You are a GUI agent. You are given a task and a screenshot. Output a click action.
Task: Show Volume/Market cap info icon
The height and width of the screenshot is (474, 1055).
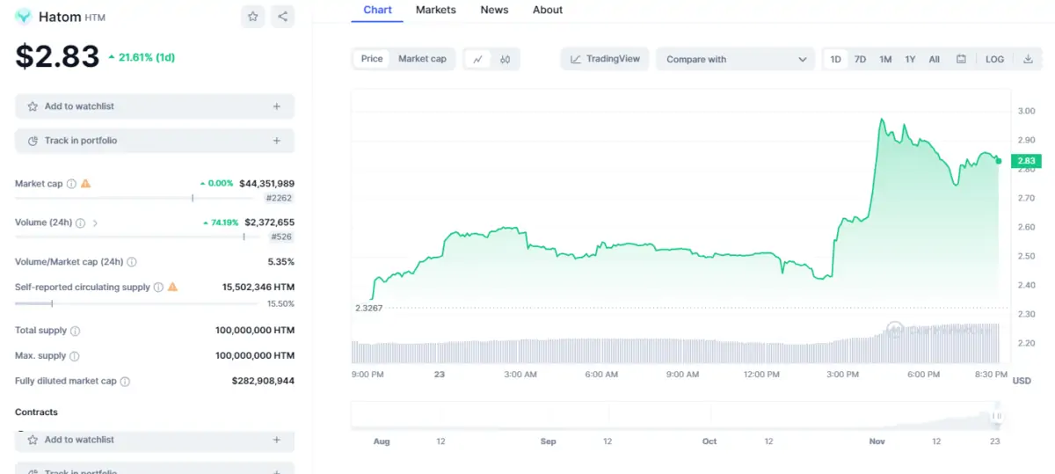[x=132, y=262]
